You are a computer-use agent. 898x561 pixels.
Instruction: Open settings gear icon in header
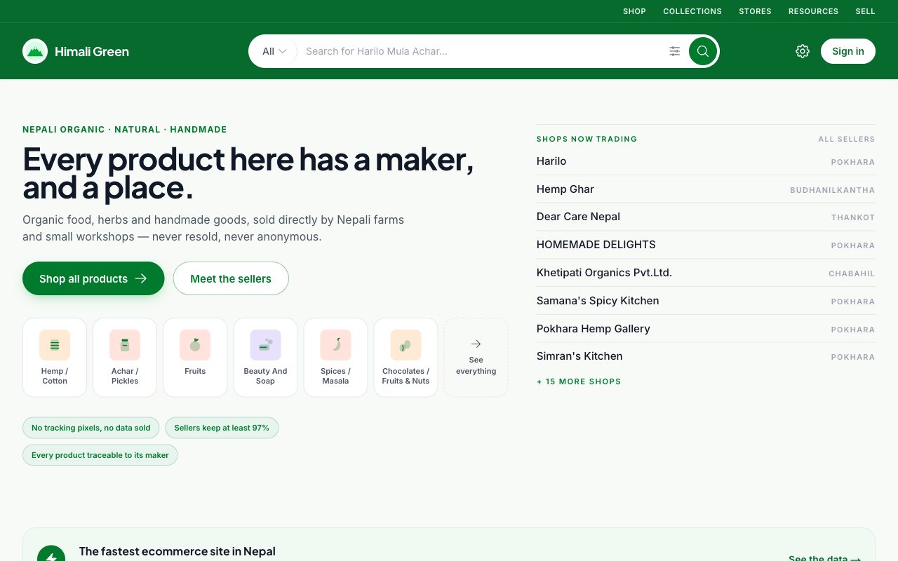[x=803, y=51]
